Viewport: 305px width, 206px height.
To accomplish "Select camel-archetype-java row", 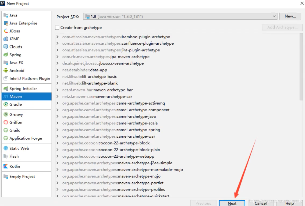I will (x=177, y=116).
